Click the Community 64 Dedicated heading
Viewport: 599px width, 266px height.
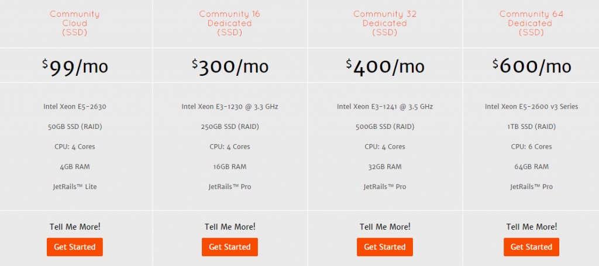(531, 23)
